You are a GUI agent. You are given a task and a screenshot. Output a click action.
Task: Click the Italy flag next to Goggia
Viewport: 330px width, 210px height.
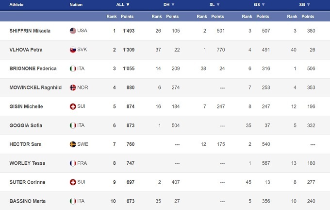tap(73, 125)
